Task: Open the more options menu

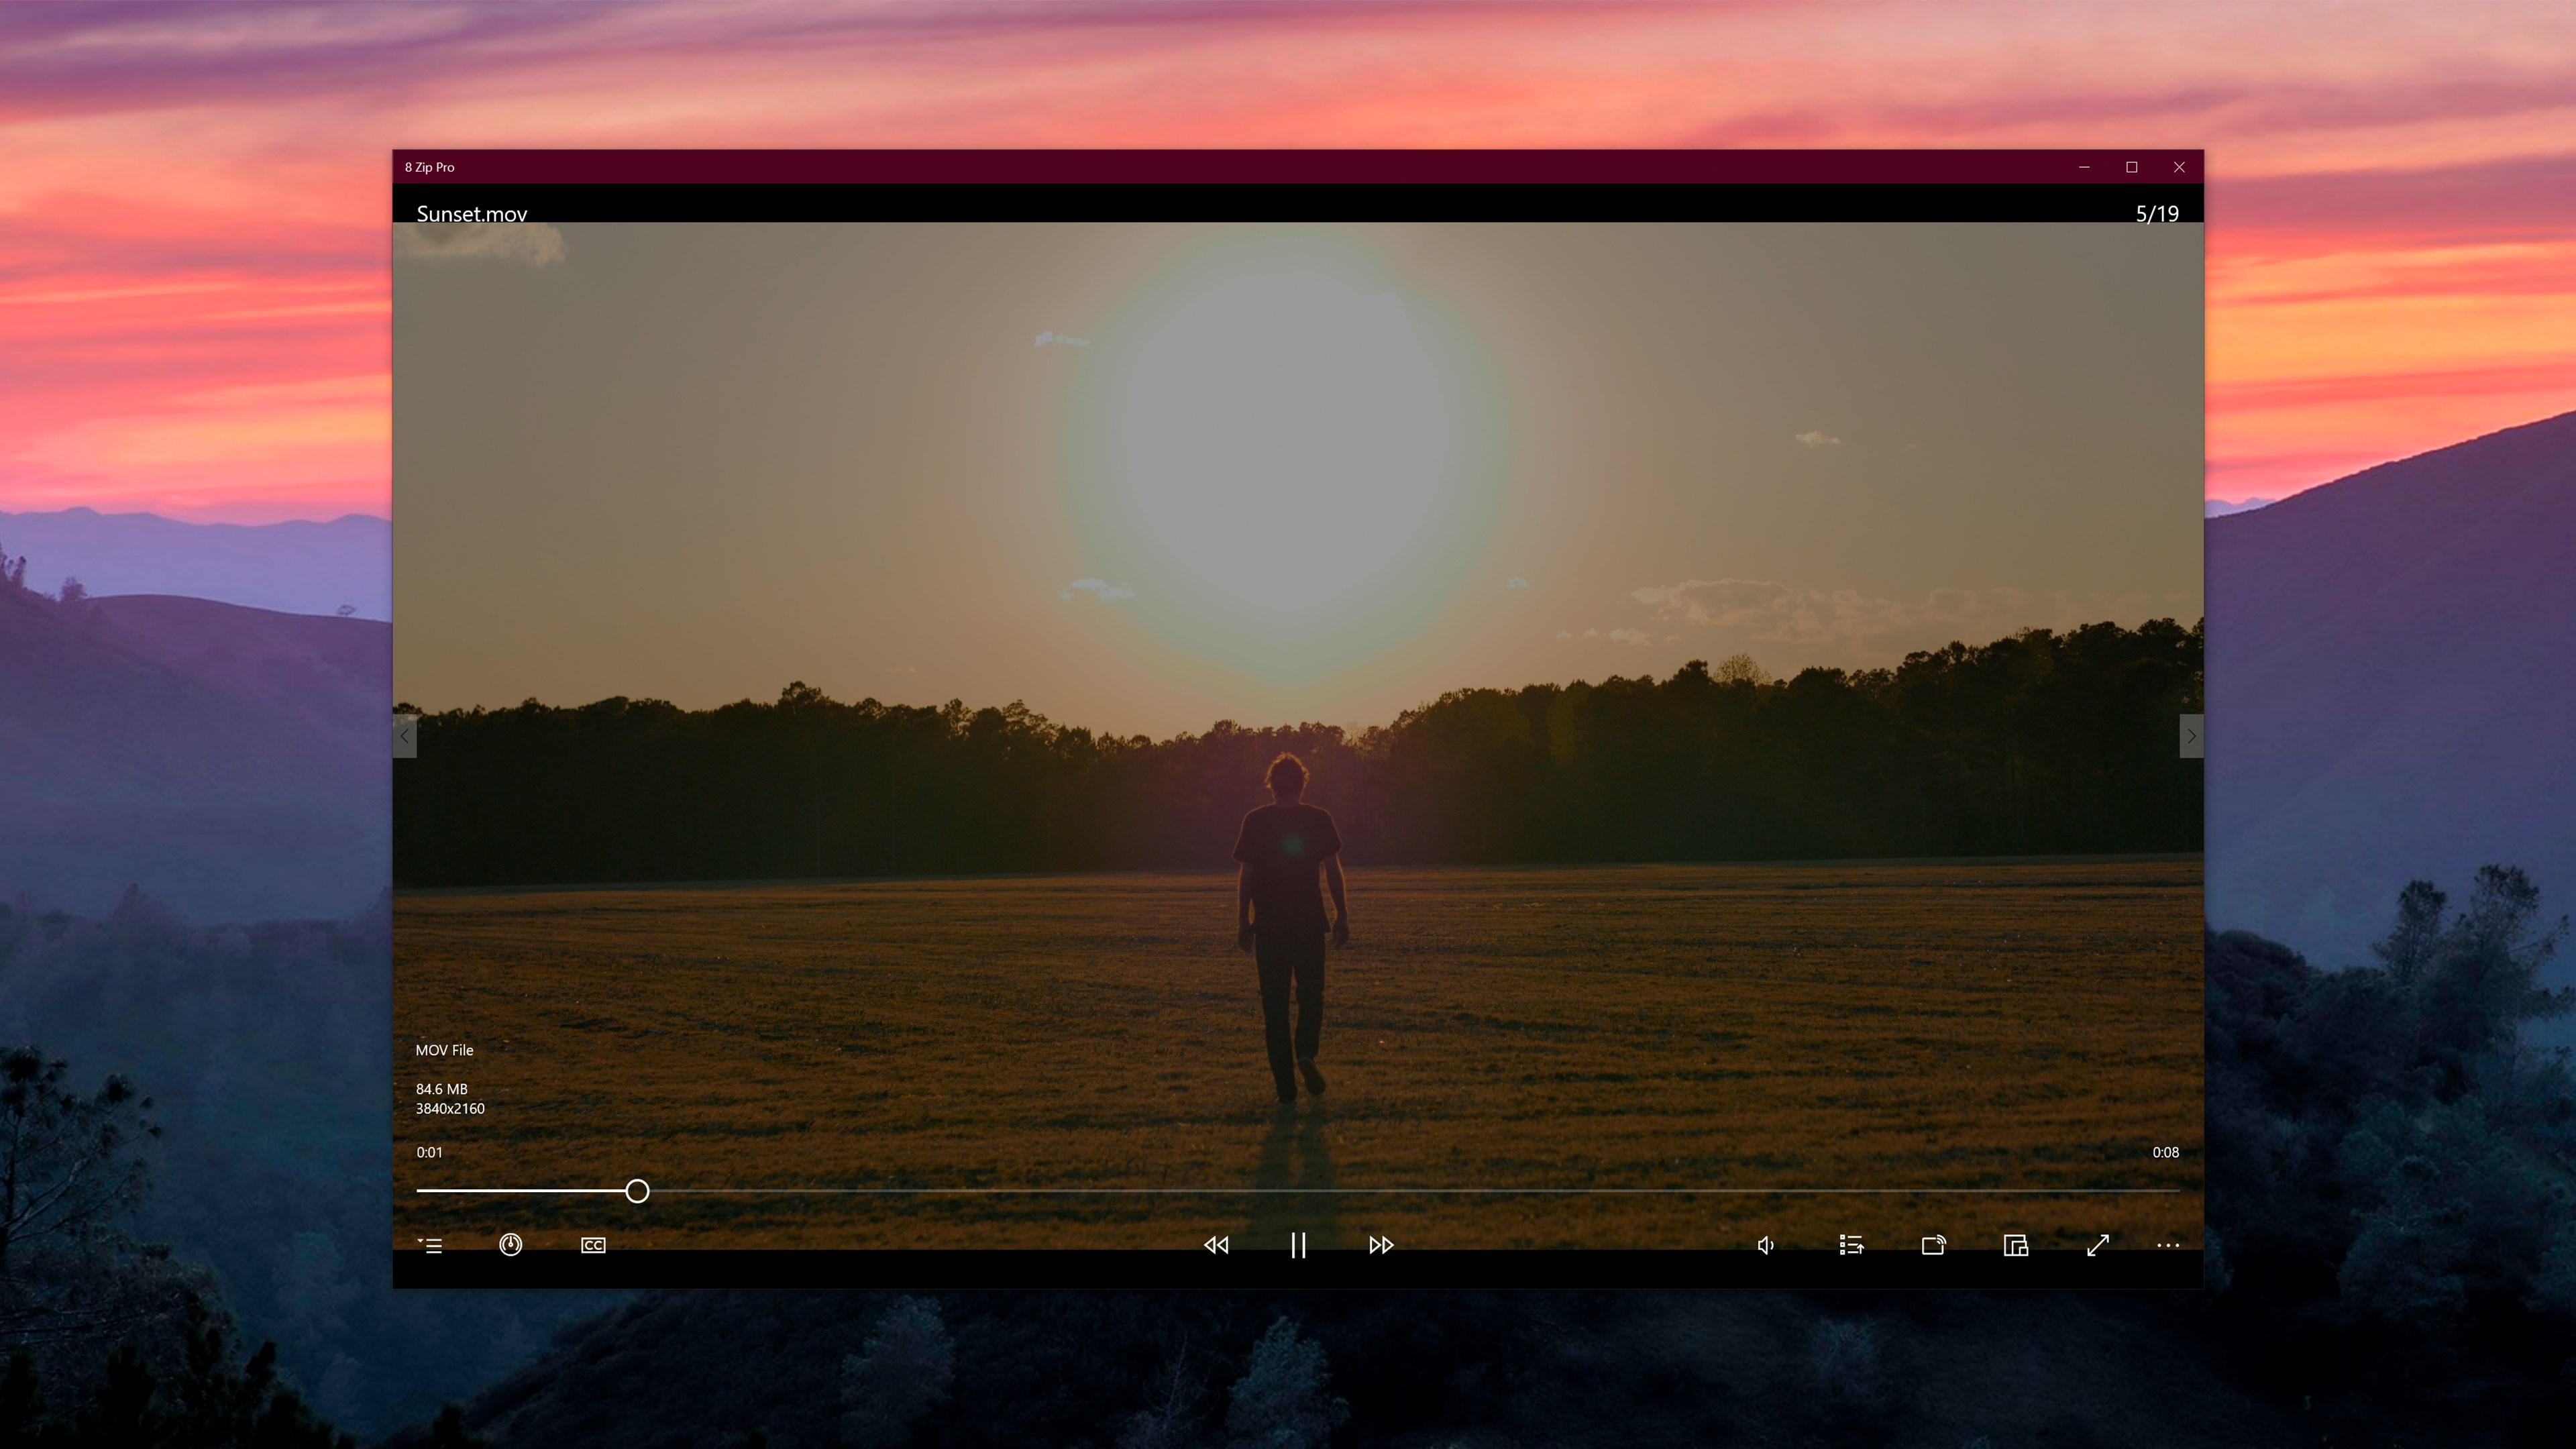Action: coord(2168,1245)
